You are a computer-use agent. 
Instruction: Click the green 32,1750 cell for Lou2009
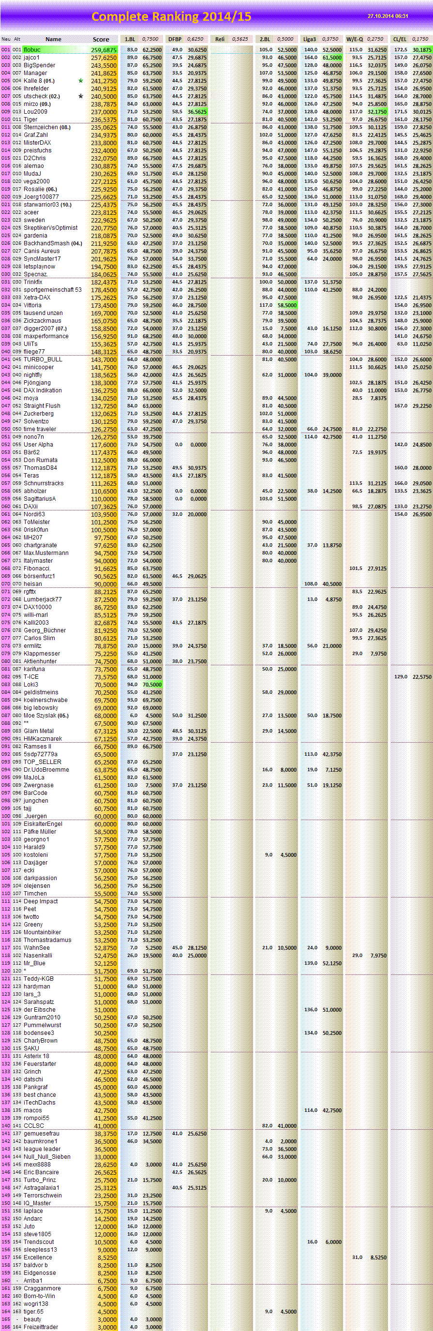click(x=377, y=112)
